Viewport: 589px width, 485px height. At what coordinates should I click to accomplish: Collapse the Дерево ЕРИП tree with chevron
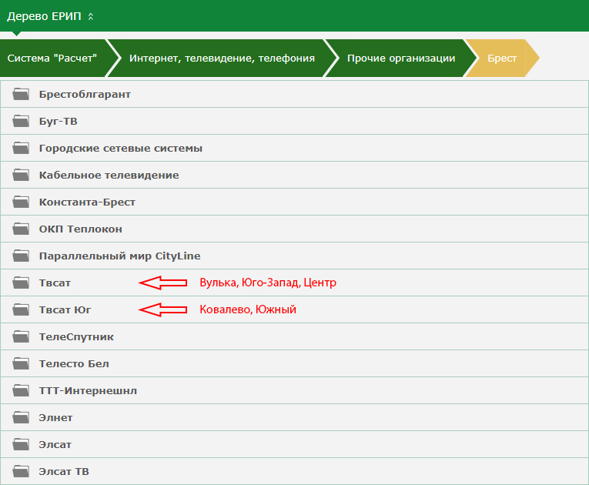[x=91, y=16]
